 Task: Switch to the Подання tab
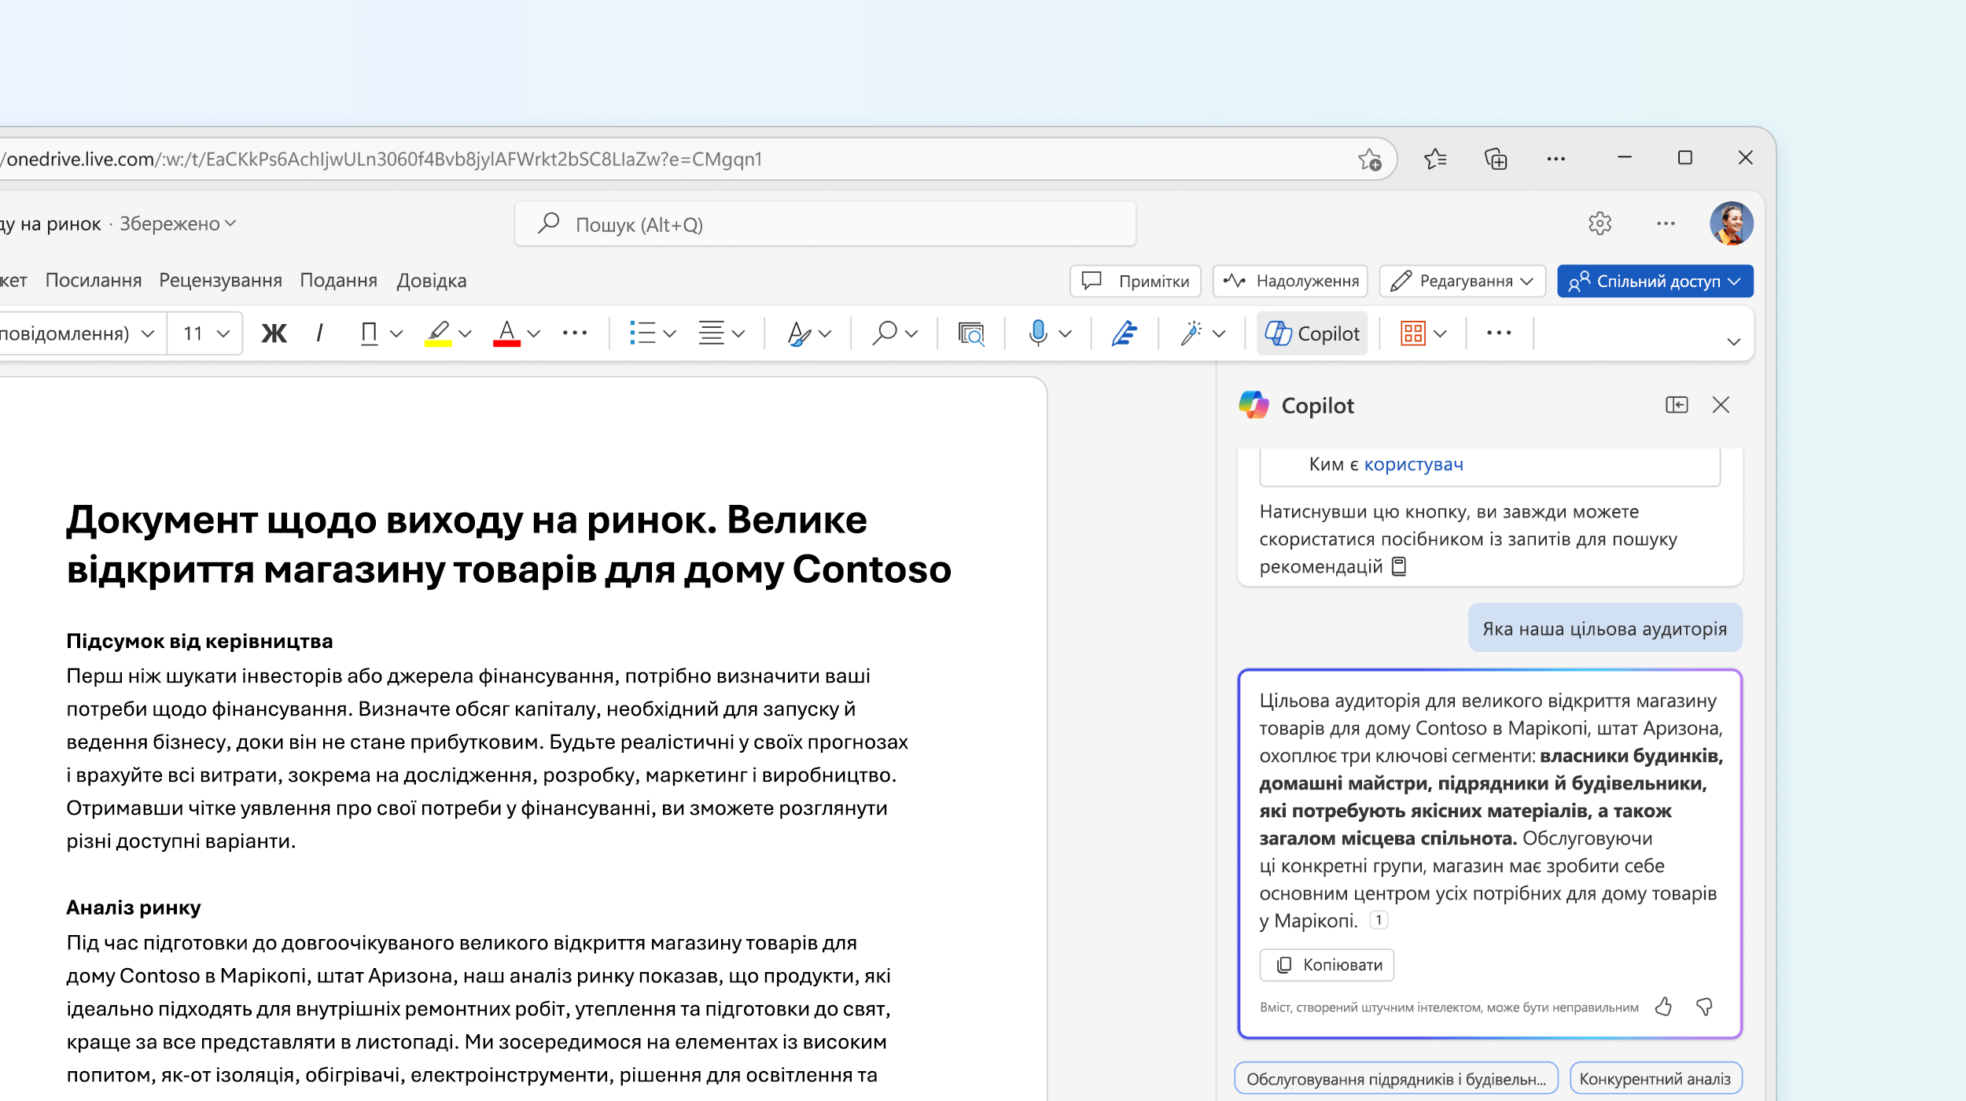(x=339, y=281)
